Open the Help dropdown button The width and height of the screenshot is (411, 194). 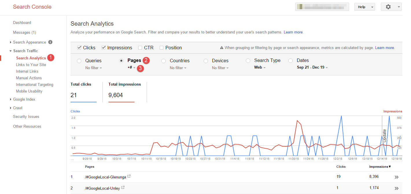click(x=365, y=7)
